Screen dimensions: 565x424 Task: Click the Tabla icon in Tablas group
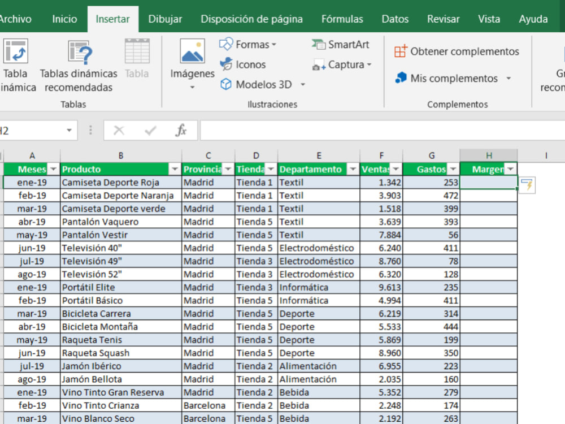click(137, 51)
